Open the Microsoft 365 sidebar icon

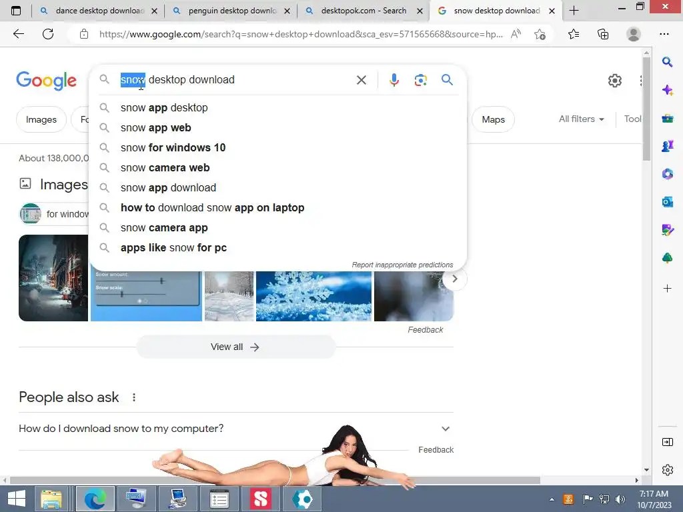(667, 174)
